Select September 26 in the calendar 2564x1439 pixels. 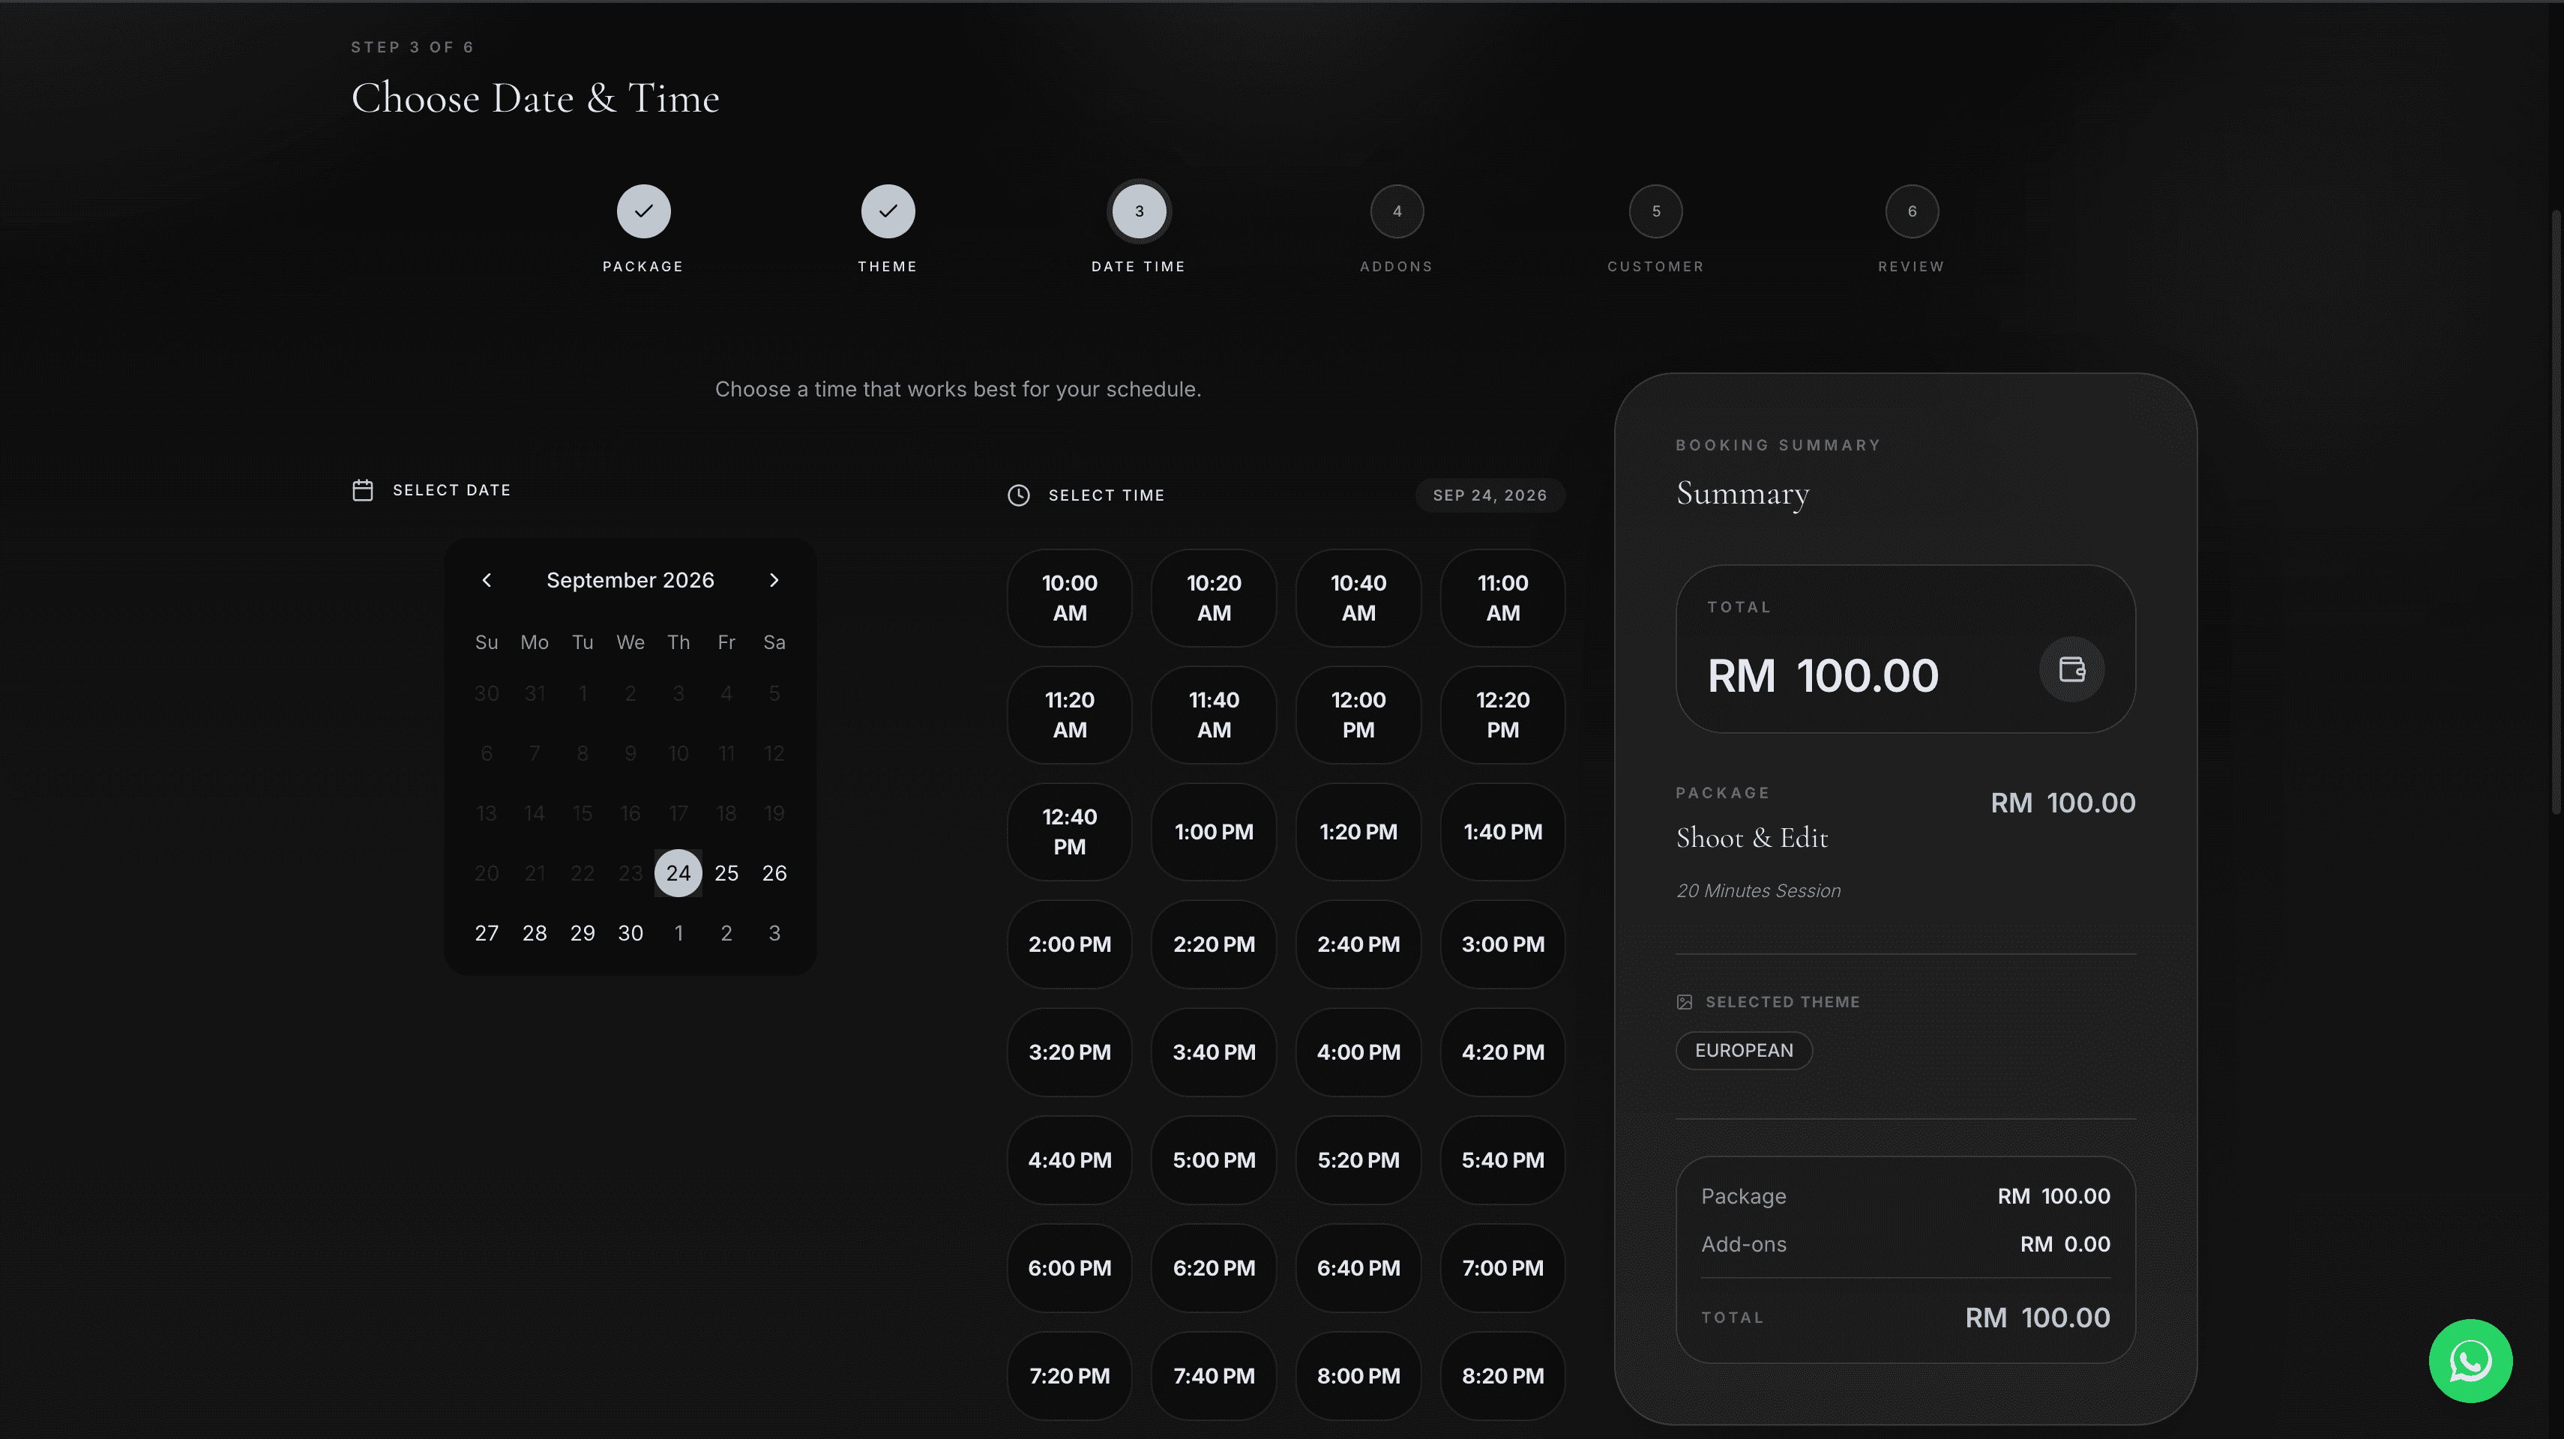tap(774, 872)
